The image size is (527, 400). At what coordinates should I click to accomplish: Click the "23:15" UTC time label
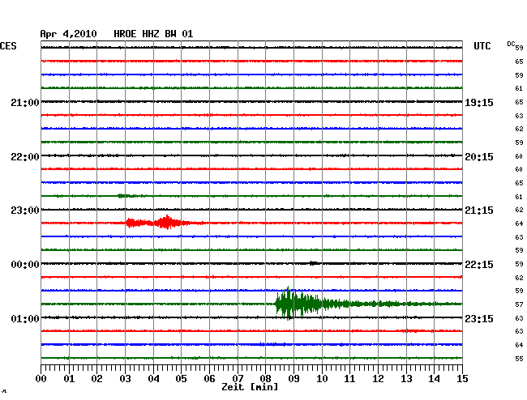(x=479, y=318)
